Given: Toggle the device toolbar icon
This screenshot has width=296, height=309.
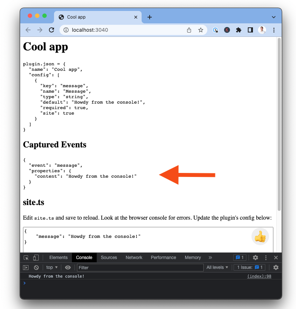Looking at the screenshot, I should [x=36, y=258].
